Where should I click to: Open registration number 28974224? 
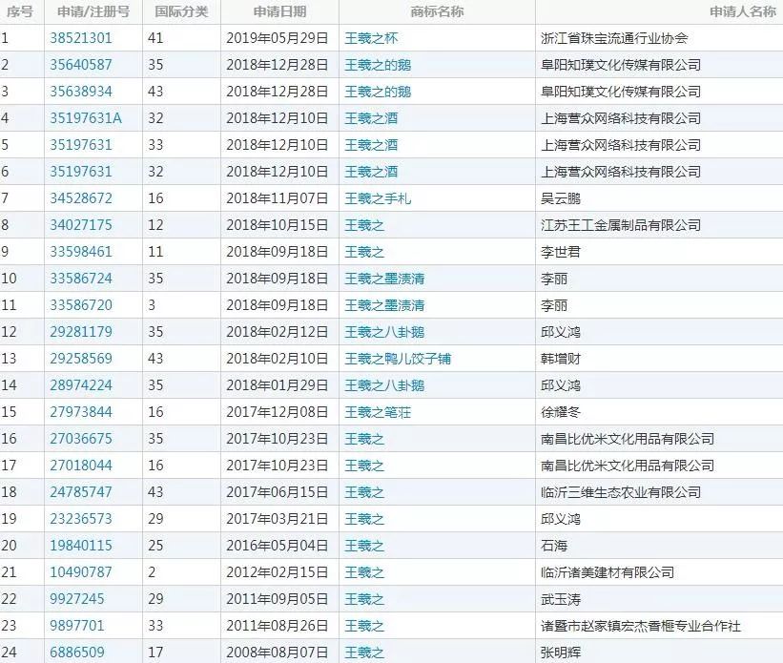(x=81, y=385)
